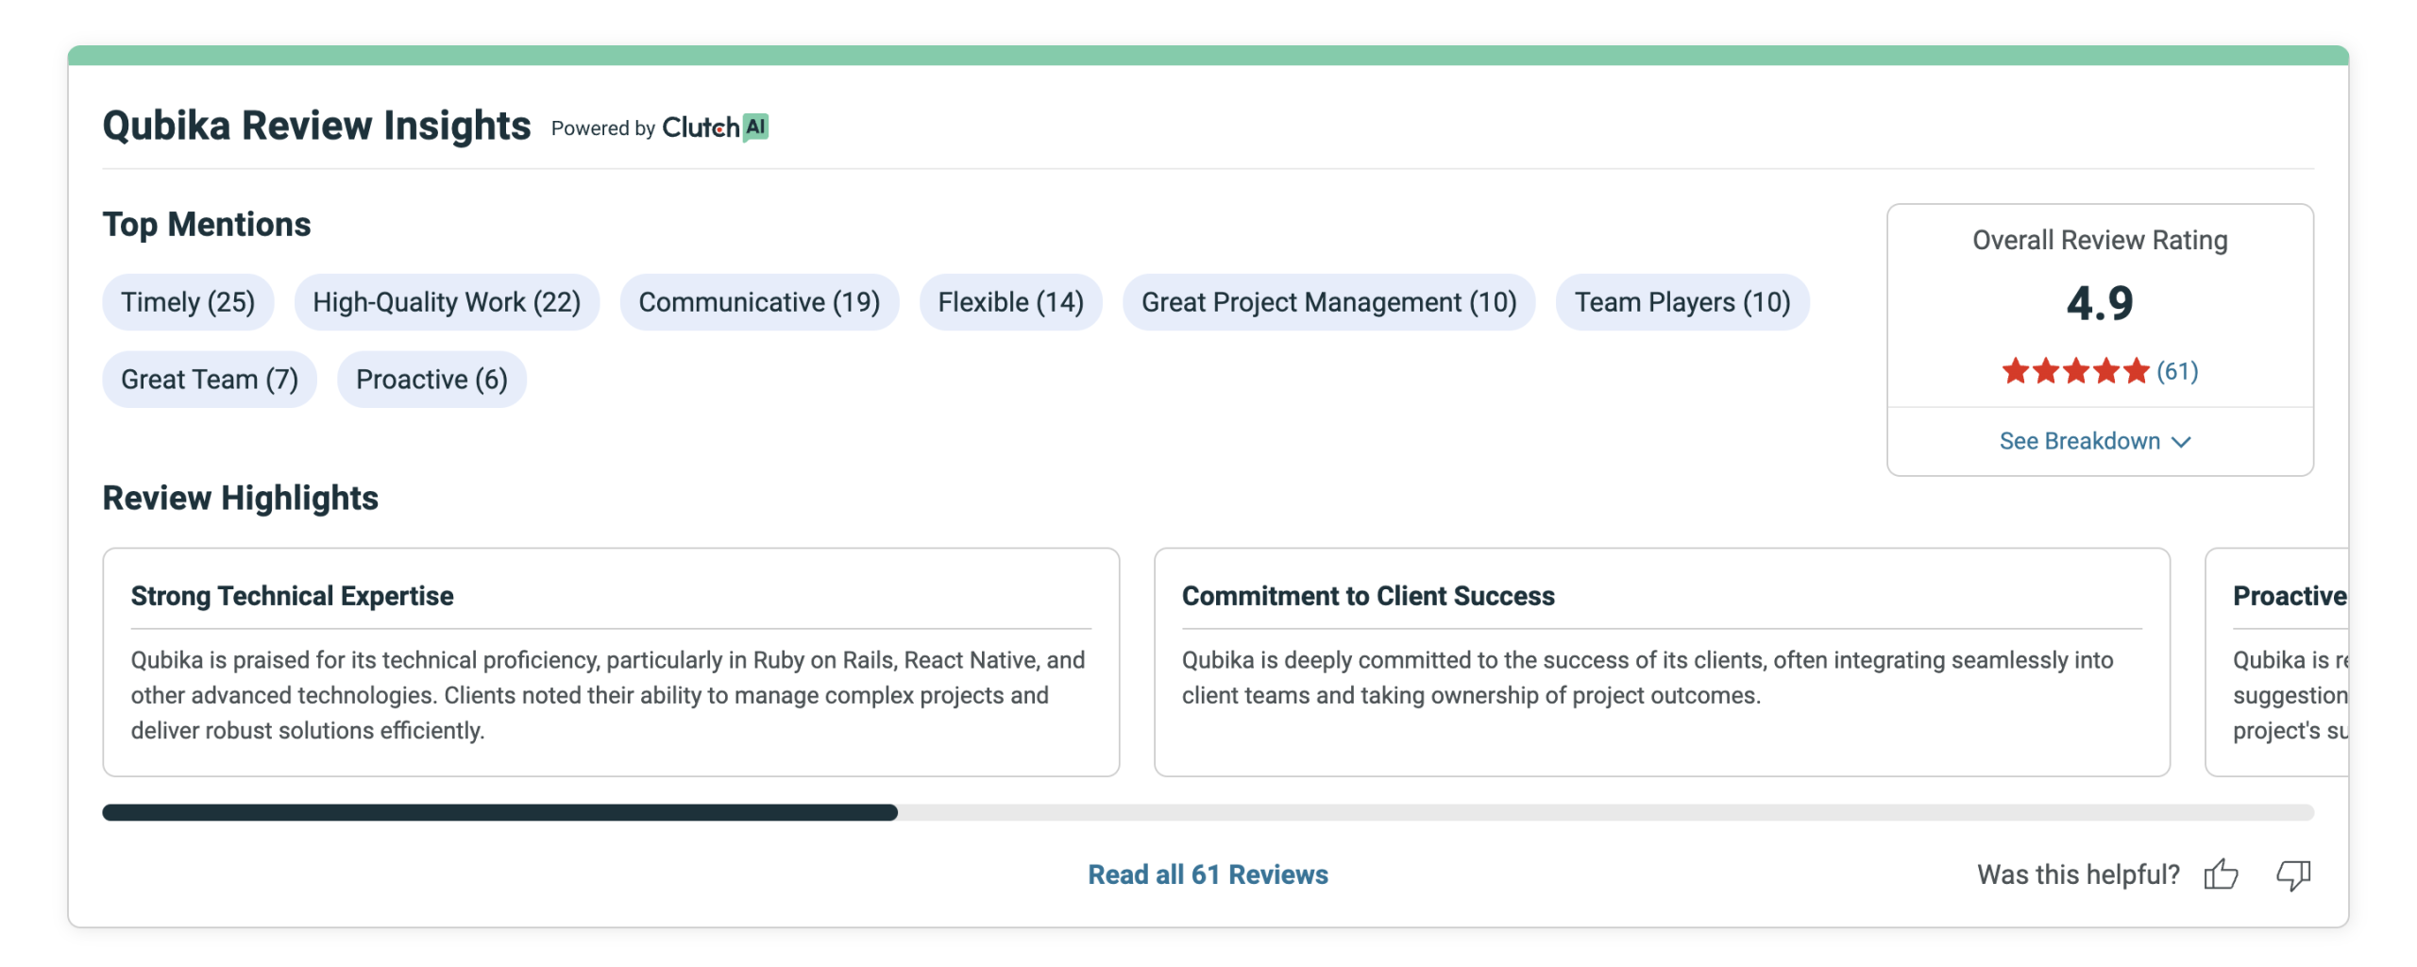
Task: Open the Strong Technical Expertise highlight card
Action: point(611,662)
